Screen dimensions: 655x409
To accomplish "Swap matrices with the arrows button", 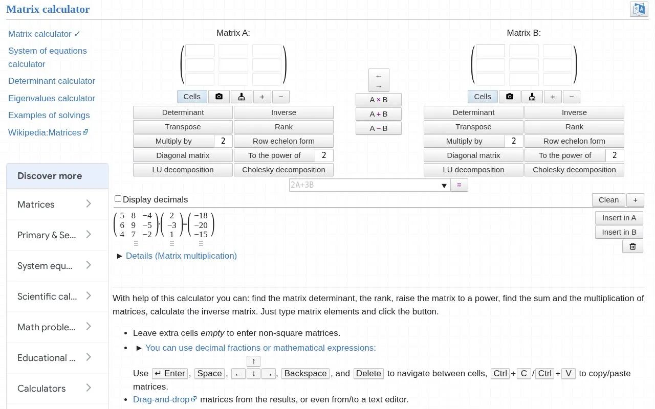I will coord(379,81).
